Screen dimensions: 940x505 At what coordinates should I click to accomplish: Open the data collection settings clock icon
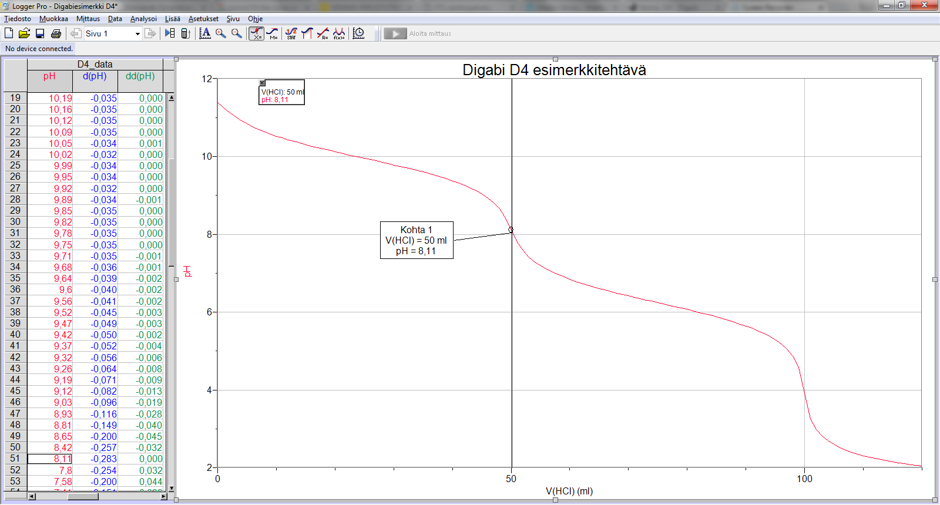pos(358,33)
